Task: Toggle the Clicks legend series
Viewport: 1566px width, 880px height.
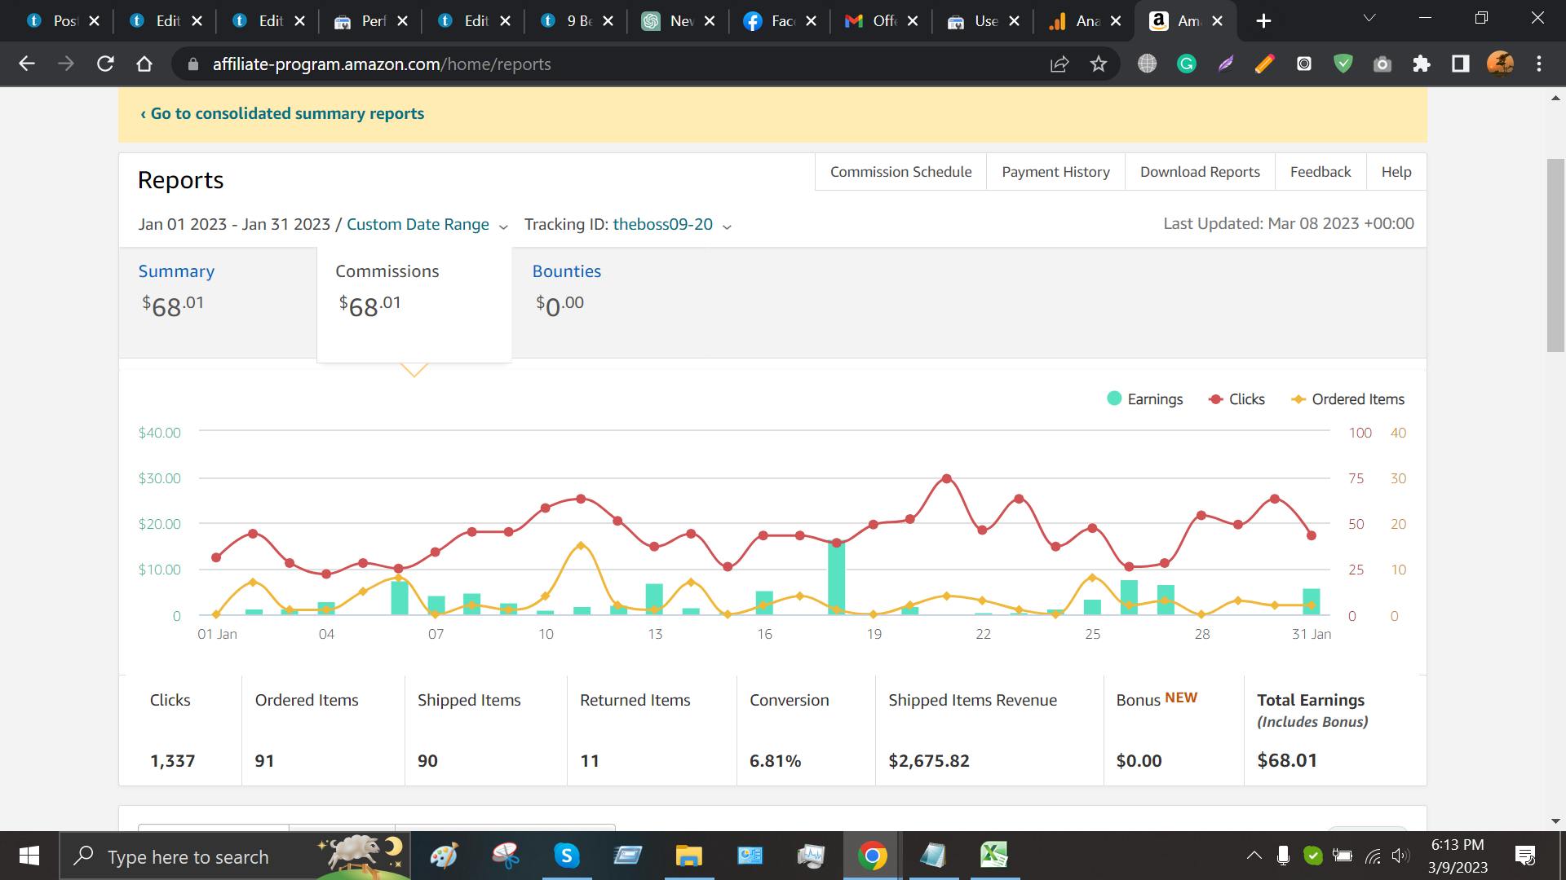Action: point(1236,399)
